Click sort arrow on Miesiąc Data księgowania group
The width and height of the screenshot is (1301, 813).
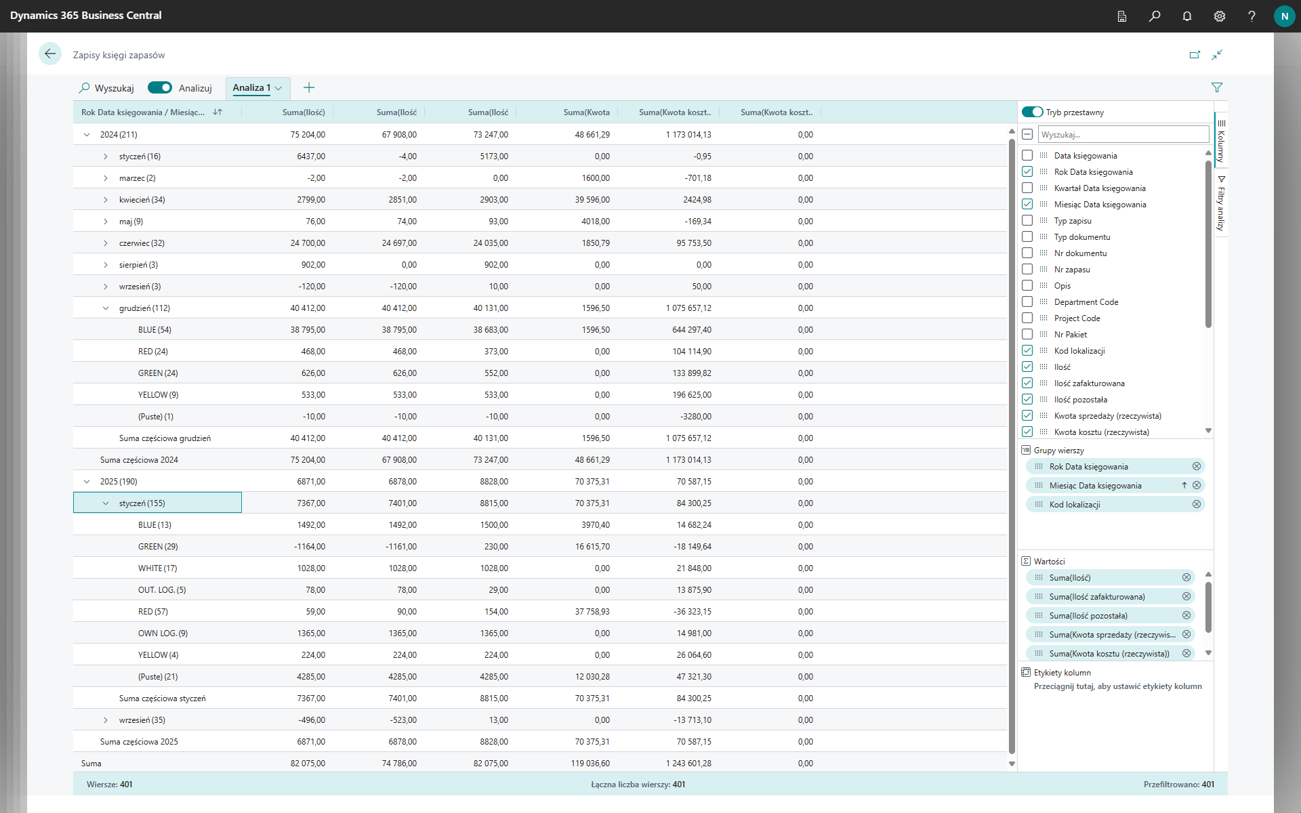point(1184,485)
